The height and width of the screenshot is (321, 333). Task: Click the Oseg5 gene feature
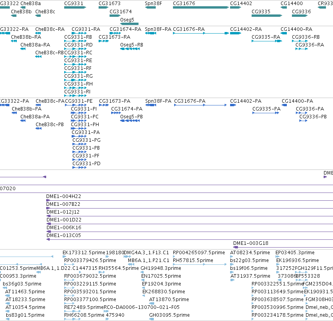(129, 24)
